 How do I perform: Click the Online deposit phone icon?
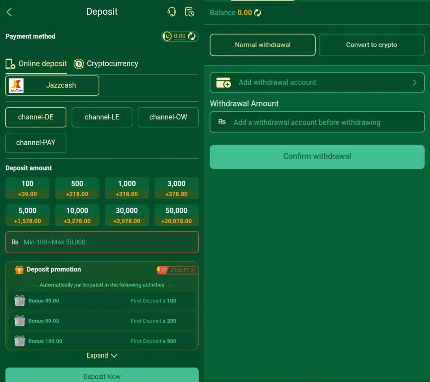point(10,64)
